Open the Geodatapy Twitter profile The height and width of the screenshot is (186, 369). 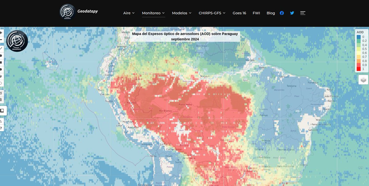click(x=292, y=13)
